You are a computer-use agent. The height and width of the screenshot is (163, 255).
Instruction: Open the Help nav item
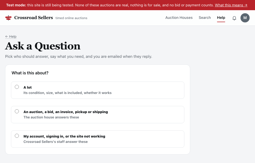[x=221, y=18]
